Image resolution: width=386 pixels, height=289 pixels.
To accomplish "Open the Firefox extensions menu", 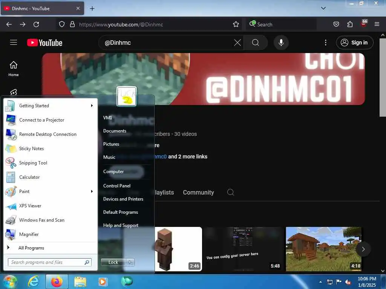I will pyautogui.click(x=350, y=24).
